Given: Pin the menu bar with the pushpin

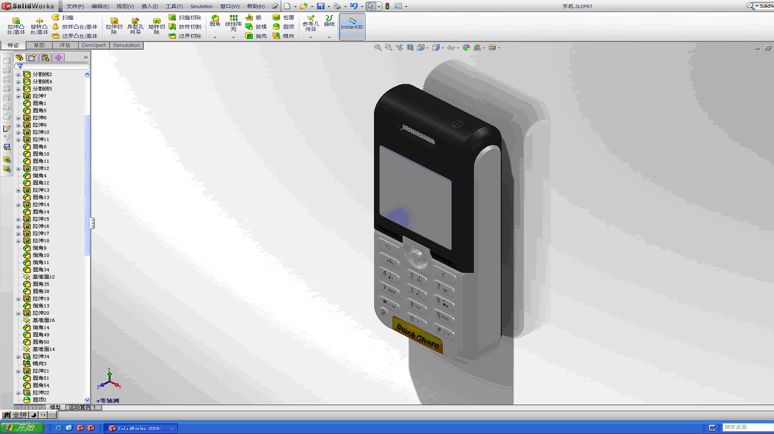Looking at the screenshot, I should (x=275, y=6).
